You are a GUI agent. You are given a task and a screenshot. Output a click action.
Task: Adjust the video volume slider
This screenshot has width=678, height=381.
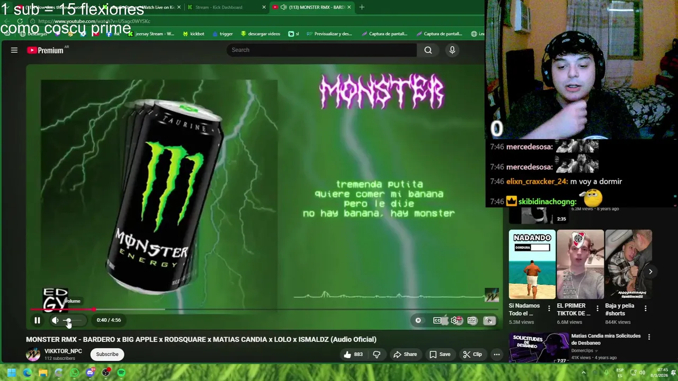click(73, 320)
